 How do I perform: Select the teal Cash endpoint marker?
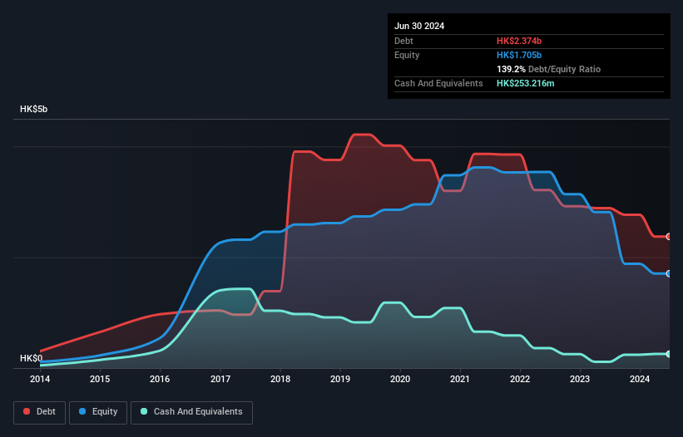pyautogui.click(x=669, y=354)
